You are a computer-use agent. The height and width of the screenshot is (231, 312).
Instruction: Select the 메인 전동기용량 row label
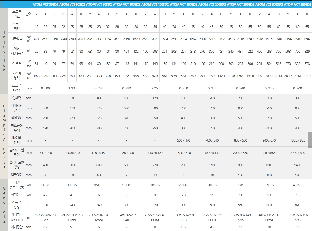[x=16, y=185]
